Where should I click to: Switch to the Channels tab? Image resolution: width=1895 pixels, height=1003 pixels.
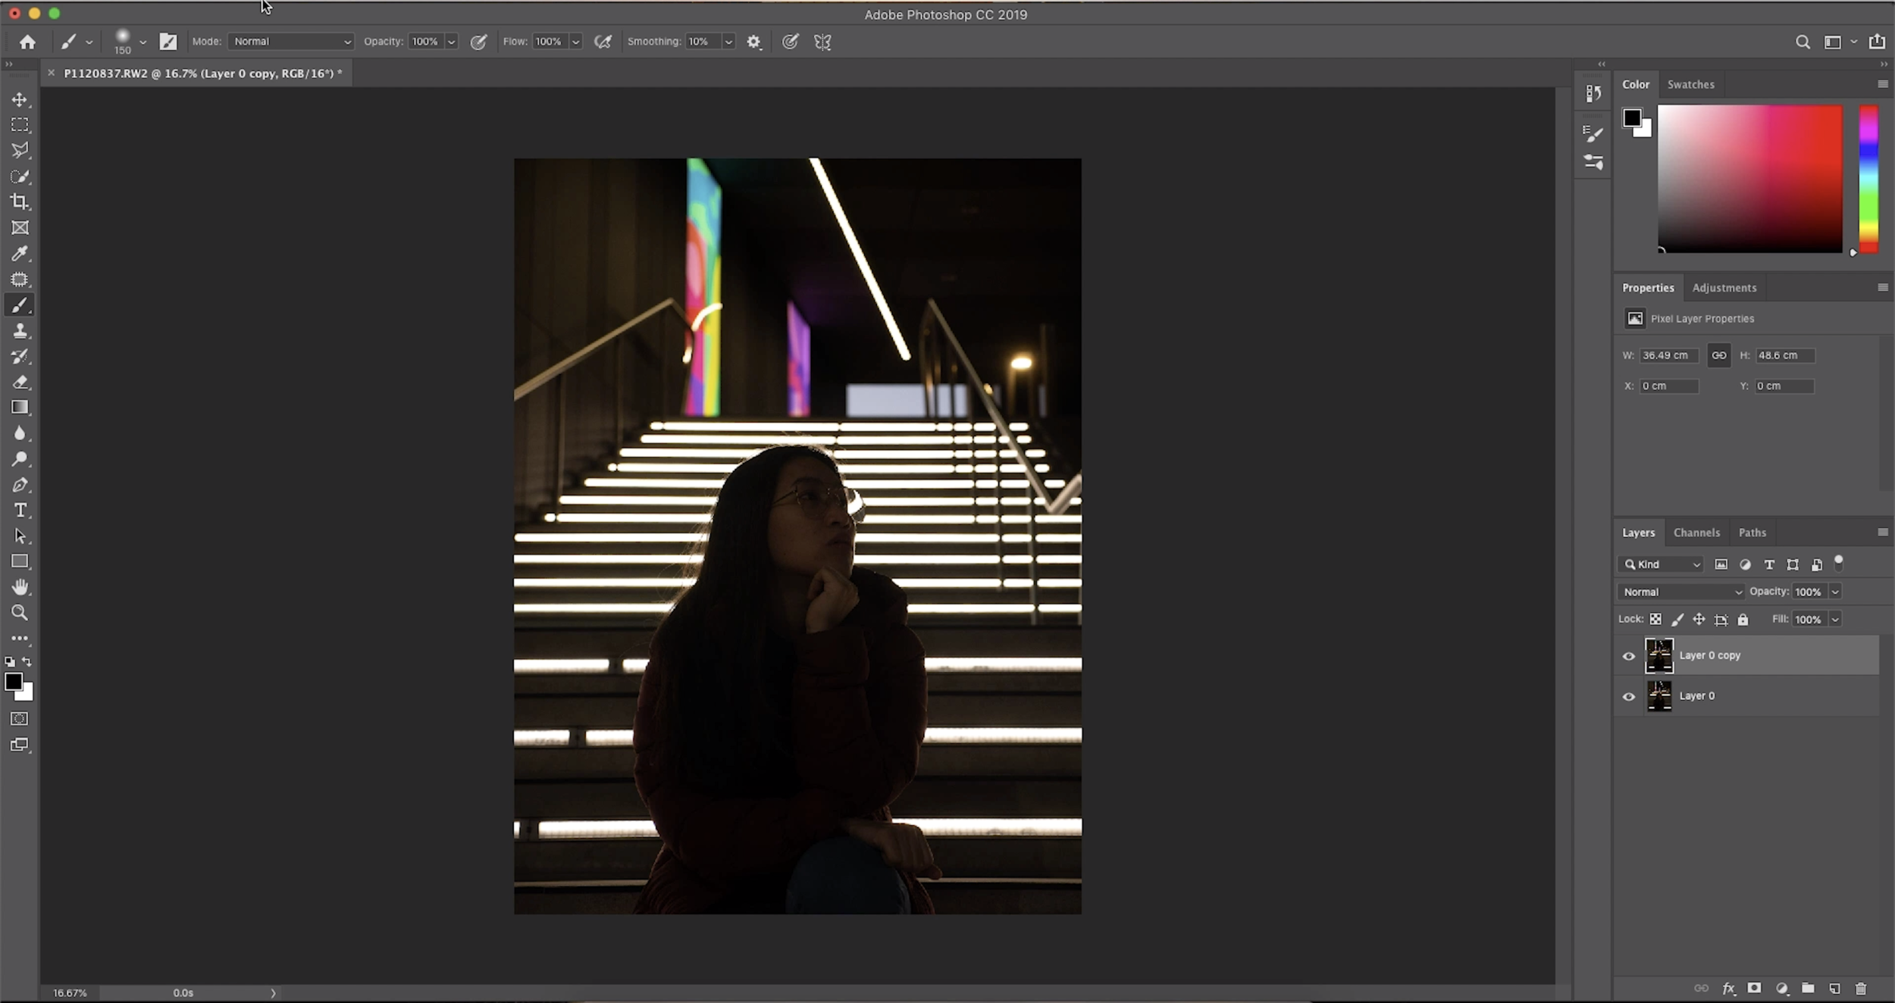pos(1696,533)
